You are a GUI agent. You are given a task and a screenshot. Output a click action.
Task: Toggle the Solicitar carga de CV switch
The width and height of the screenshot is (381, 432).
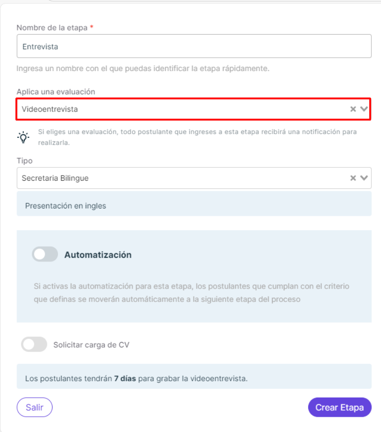(x=34, y=344)
